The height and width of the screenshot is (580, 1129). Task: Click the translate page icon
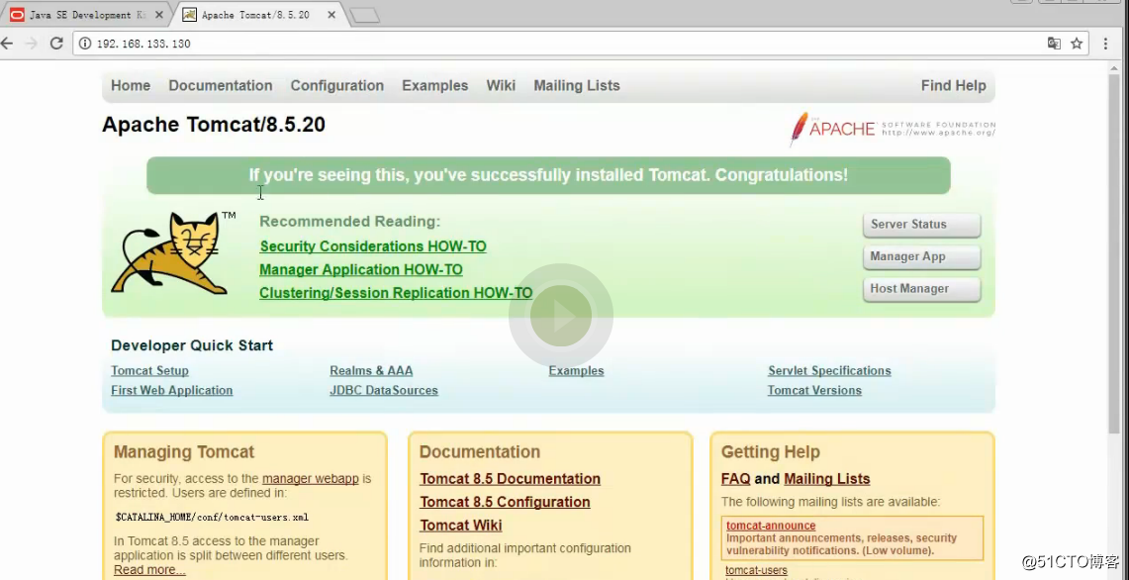(1054, 44)
